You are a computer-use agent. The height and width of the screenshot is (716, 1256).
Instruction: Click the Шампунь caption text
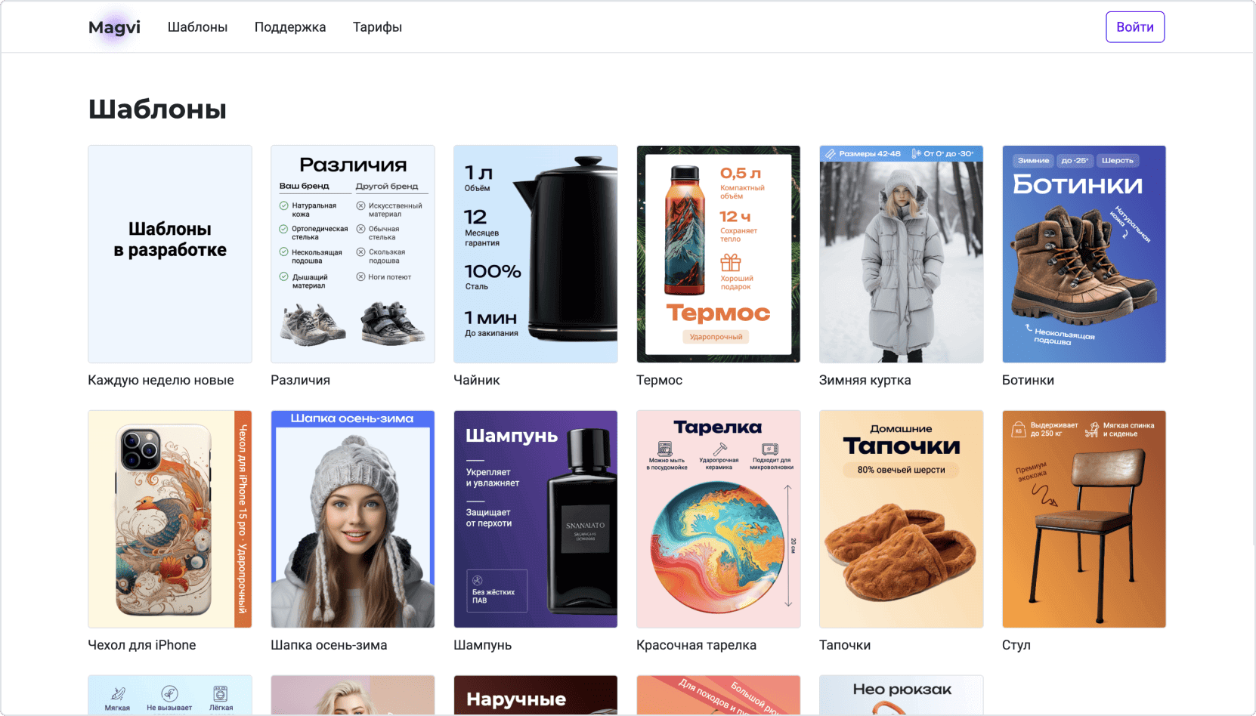tap(483, 645)
